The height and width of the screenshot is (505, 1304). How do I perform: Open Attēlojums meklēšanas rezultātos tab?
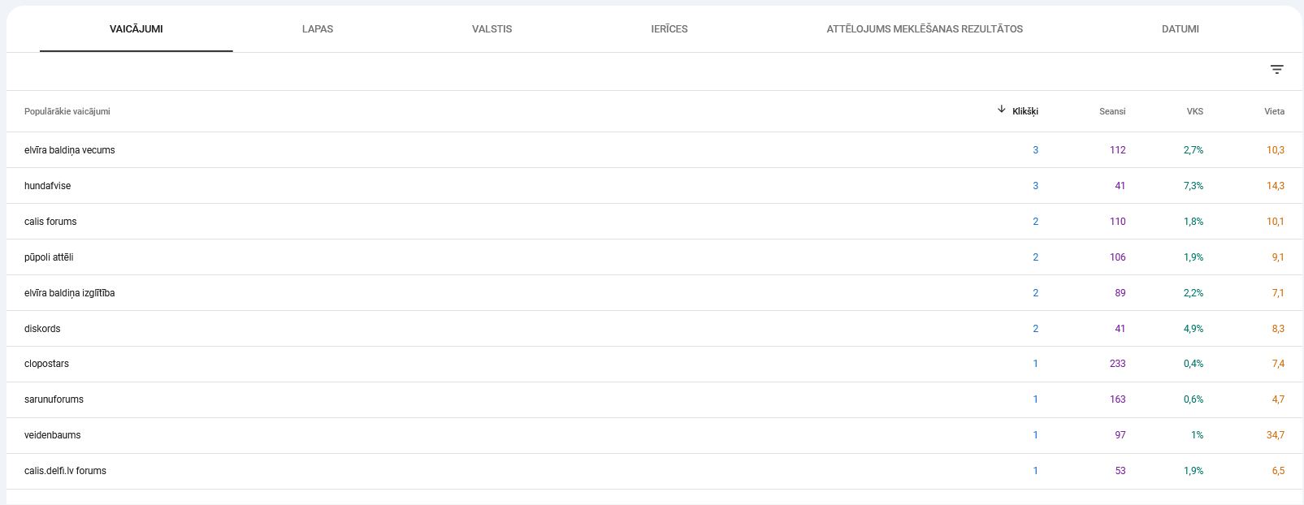tap(924, 29)
